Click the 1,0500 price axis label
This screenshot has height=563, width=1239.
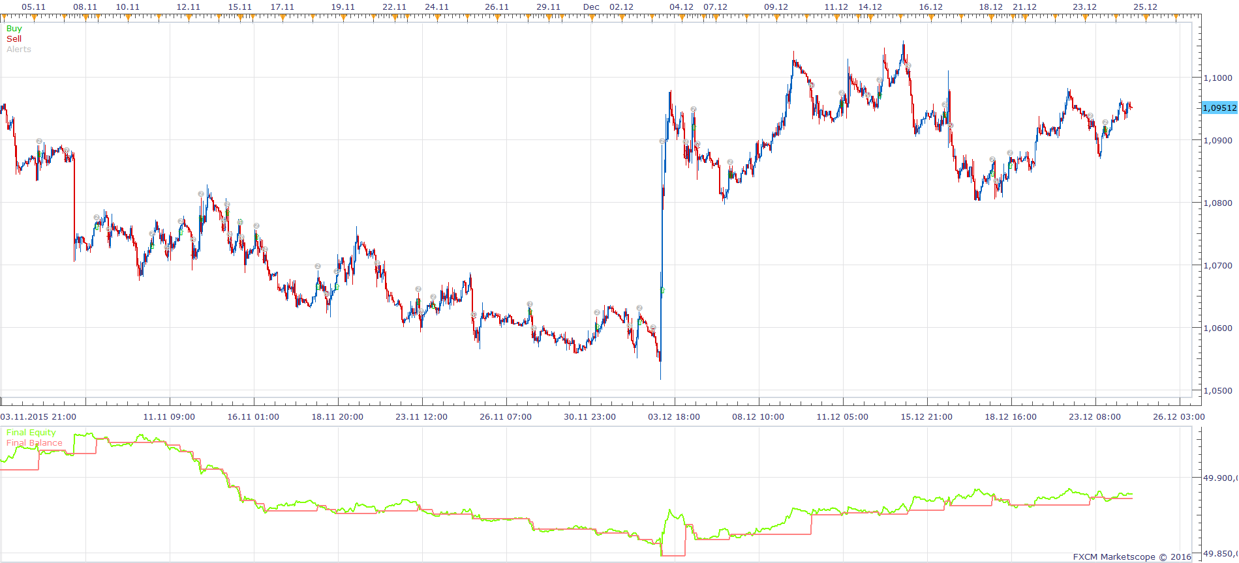coord(1218,391)
